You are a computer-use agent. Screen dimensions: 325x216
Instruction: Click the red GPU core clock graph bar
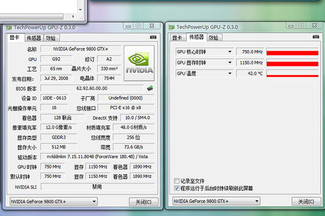[292, 53]
